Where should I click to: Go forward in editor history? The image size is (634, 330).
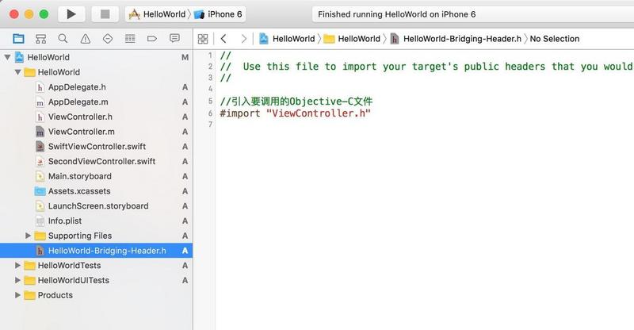(243, 38)
